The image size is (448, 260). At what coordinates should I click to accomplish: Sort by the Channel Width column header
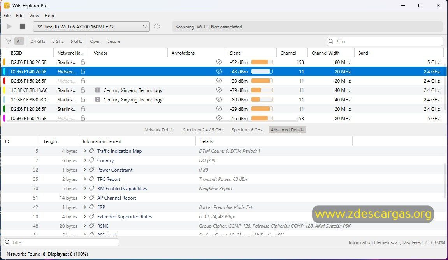pyautogui.click(x=331, y=53)
